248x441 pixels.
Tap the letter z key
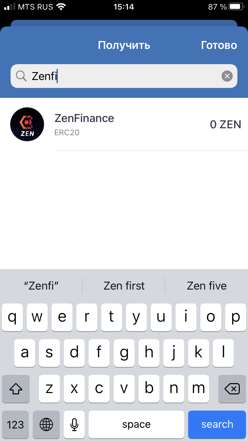[49, 389]
